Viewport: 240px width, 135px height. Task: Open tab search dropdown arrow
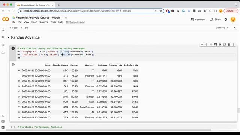(236, 5)
